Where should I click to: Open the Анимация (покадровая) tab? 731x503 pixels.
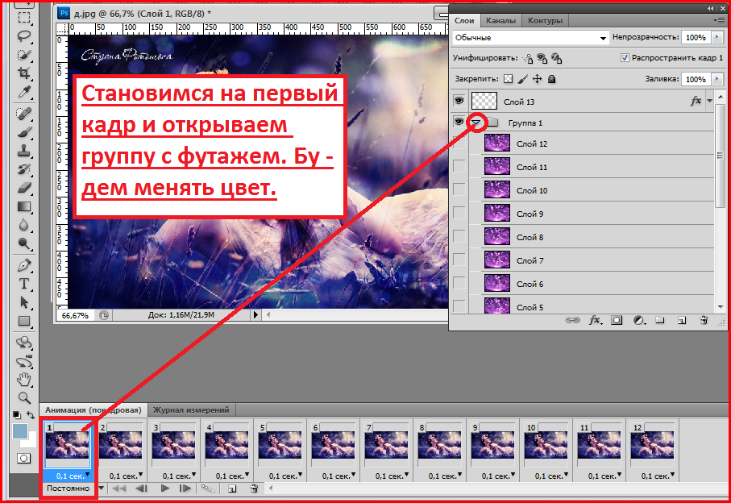[x=93, y=410]
